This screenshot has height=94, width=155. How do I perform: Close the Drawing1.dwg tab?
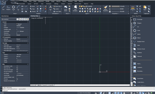point(39,16)
